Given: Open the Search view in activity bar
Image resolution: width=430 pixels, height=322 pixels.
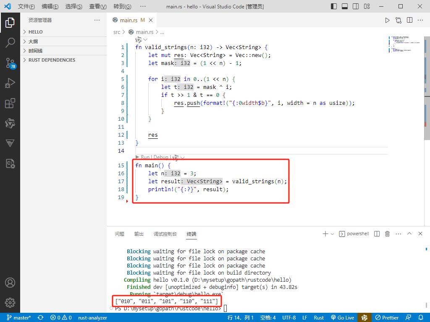Looking at the screenshot, I should coord(10,42).
